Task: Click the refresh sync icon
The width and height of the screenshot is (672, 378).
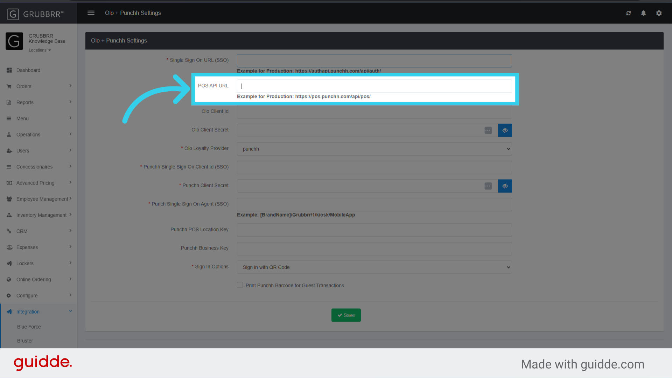Action: pyautogui.click(x=629, y=13)
